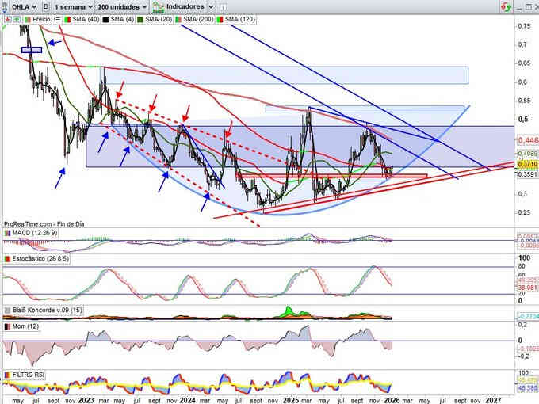This screenshot has width=539, height=404.
Task: Click the list icon next to Precio
Action: coord(58,18)
